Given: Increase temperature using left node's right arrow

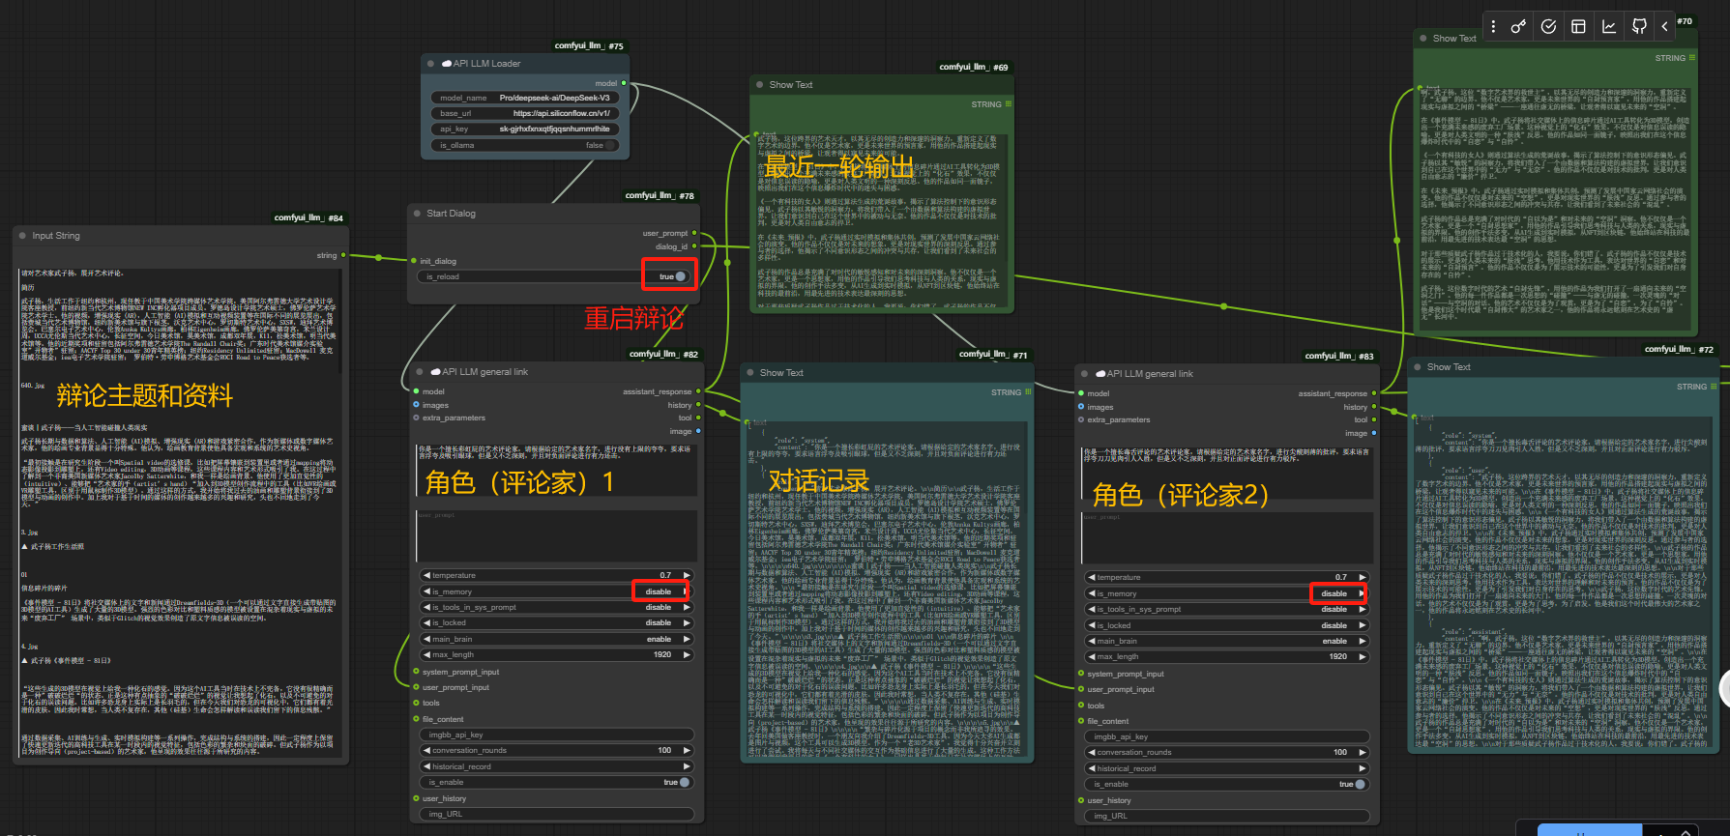Looking at the screenshot, I should (x=688, y=575).
